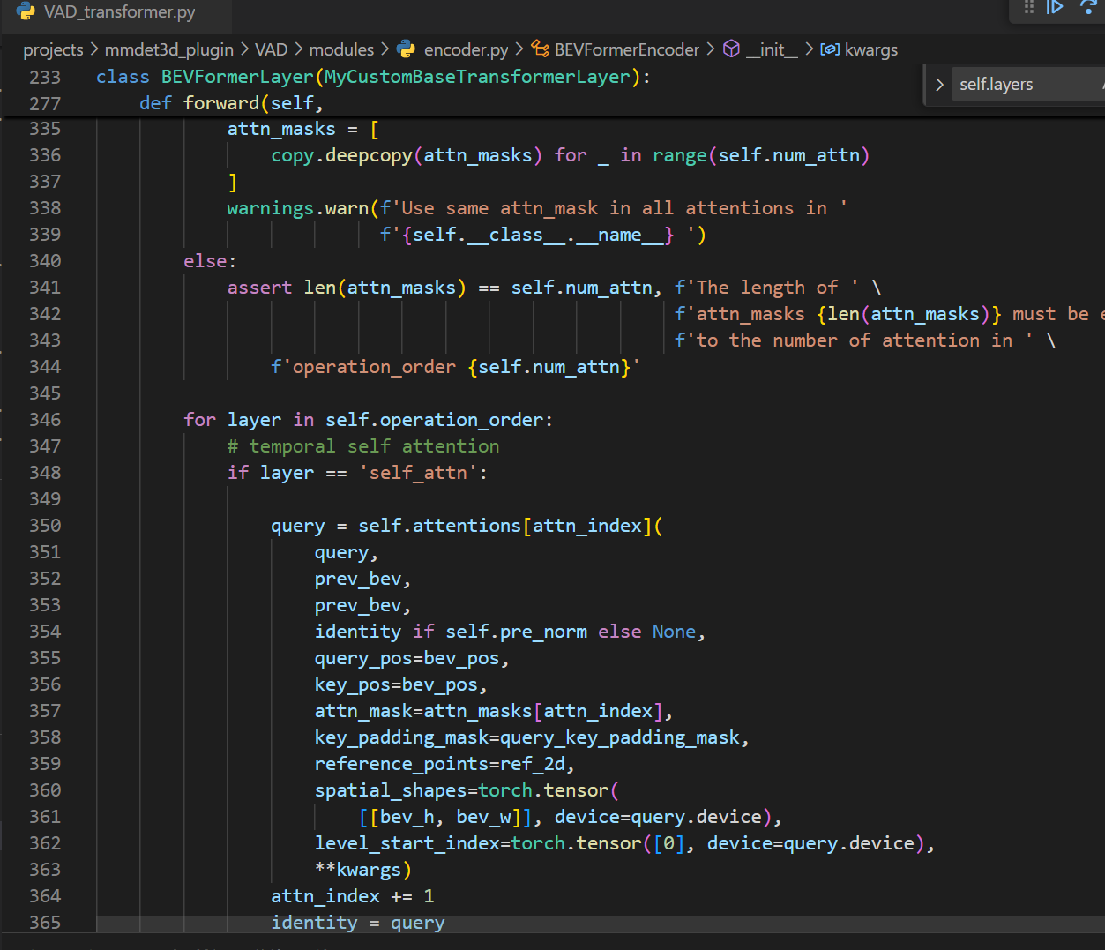Click the kwargs variable symbol icon
The width and height of the screenshot is (1105, 950).
[x=829, y=49]
